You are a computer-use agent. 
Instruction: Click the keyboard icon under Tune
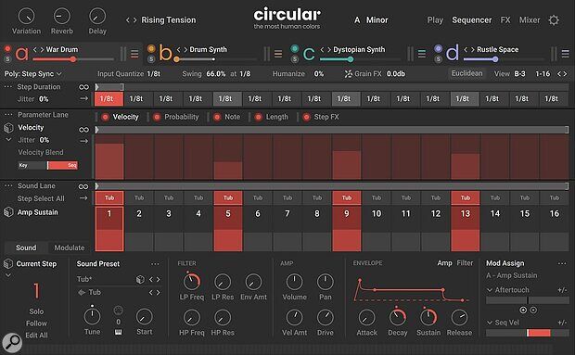pyautogui.click(x=118, y=332)
